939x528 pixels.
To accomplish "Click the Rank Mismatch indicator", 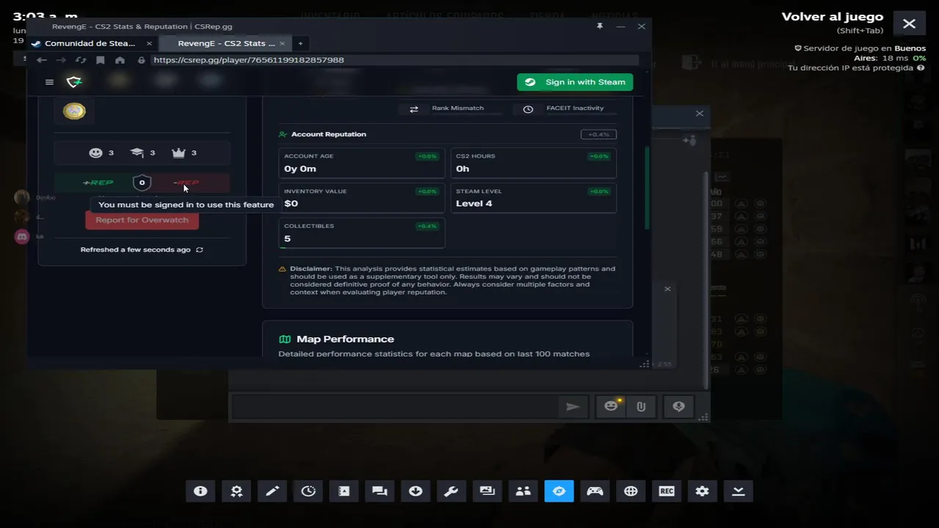I will pos(450,109).
